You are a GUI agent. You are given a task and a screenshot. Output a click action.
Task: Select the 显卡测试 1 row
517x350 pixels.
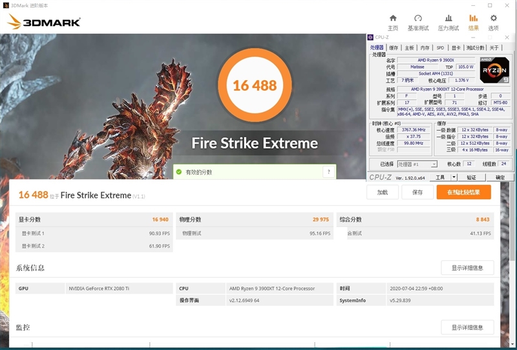click(94, 233)
